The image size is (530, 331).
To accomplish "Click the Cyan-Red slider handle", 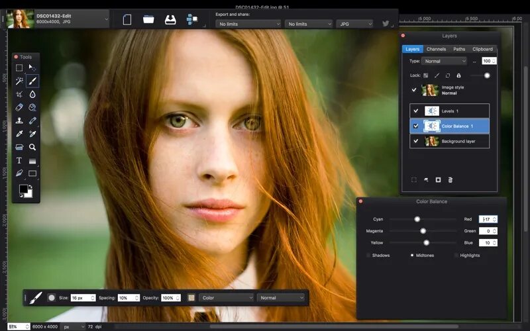I will tap(417, 219).
